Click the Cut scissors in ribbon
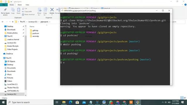This screenshot has width=187, height=105. click(x=23, y=8)
